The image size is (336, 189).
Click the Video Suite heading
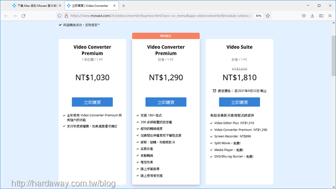tap(239, 47)
